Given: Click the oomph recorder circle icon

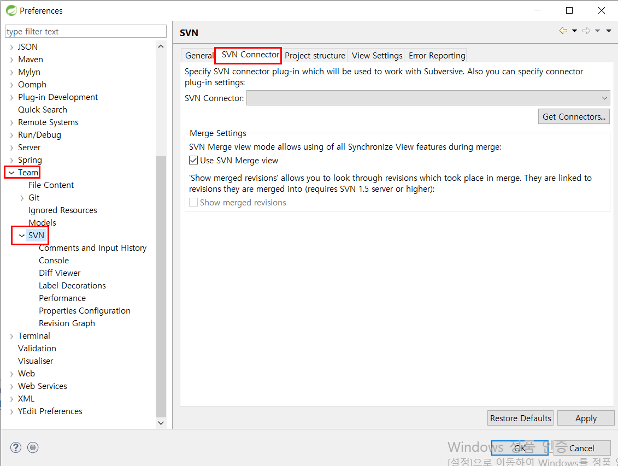Looking at the screenshot, I should coord(33,447).
